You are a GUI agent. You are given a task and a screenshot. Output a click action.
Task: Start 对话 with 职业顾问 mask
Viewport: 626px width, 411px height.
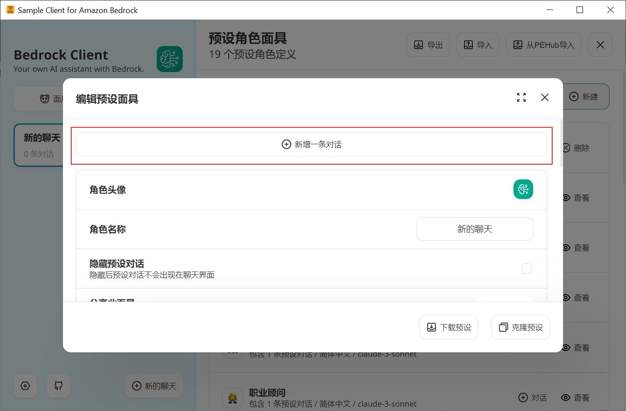click(x=533, y=398)
